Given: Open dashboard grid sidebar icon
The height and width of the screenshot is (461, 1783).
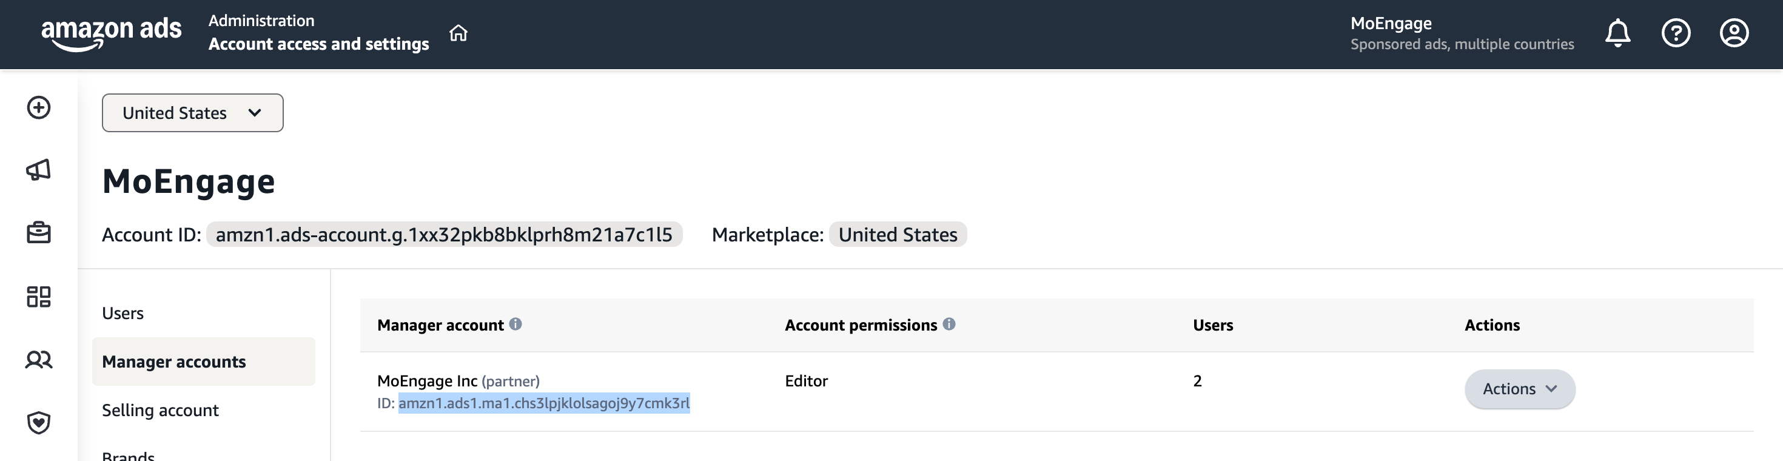Looking at the screenshot, I should tap(39, 296).
